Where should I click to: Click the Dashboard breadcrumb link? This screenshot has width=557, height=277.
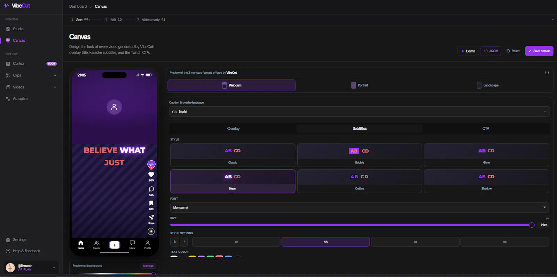(x=78, y=7)
